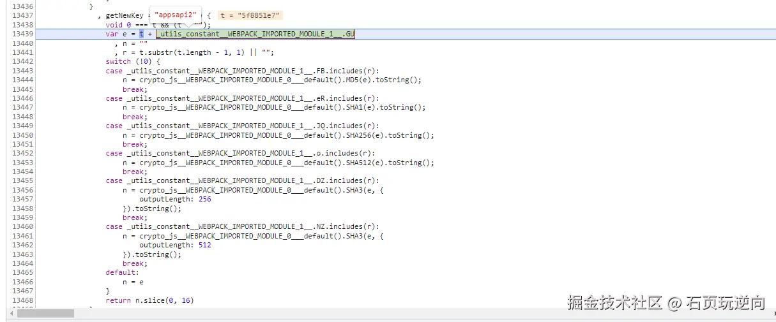Click the "break;" statement on line 13464

pos(135,263)
